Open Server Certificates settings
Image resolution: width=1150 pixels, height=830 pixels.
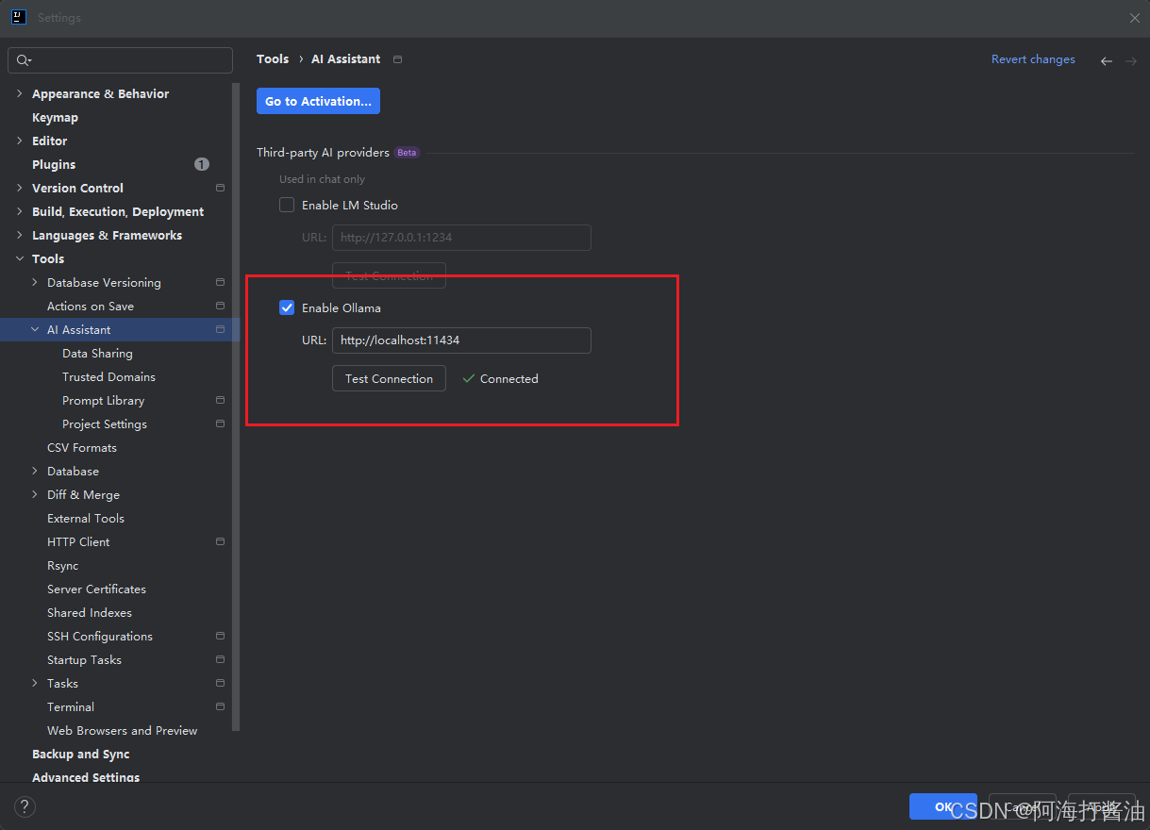[x=96, y=589]
